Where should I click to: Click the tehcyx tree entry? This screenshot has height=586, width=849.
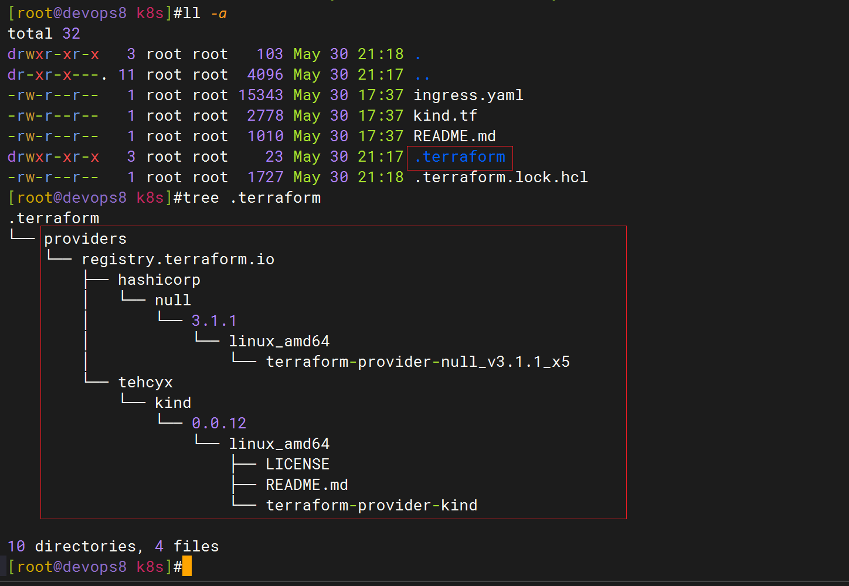pos(145,382)
